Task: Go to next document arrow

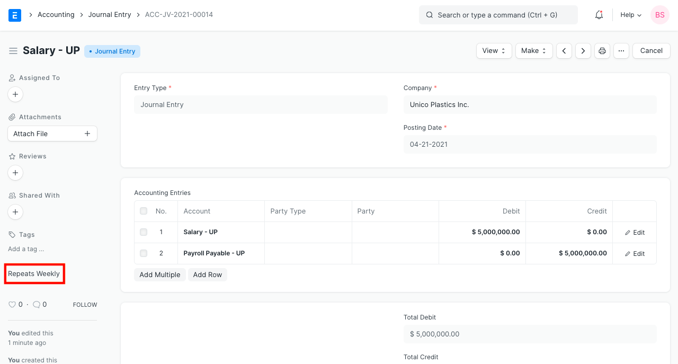Action: pyautogui.click(x=583, y=51)
